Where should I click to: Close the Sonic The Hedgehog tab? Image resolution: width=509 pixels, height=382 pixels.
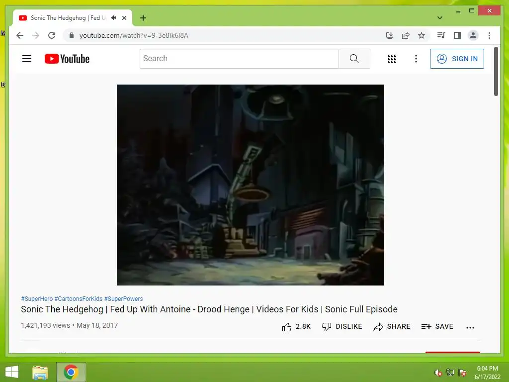(124, 18)
